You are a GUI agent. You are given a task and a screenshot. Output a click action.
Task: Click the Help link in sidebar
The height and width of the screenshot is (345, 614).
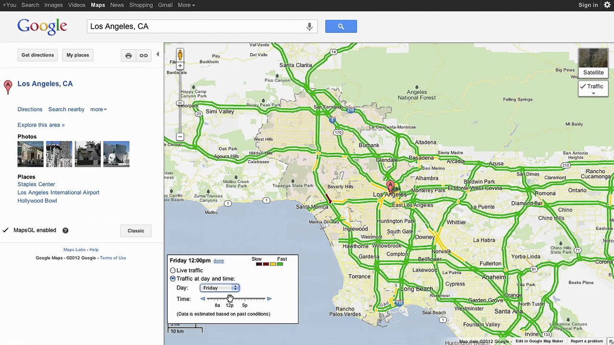[x=94, y=250]
